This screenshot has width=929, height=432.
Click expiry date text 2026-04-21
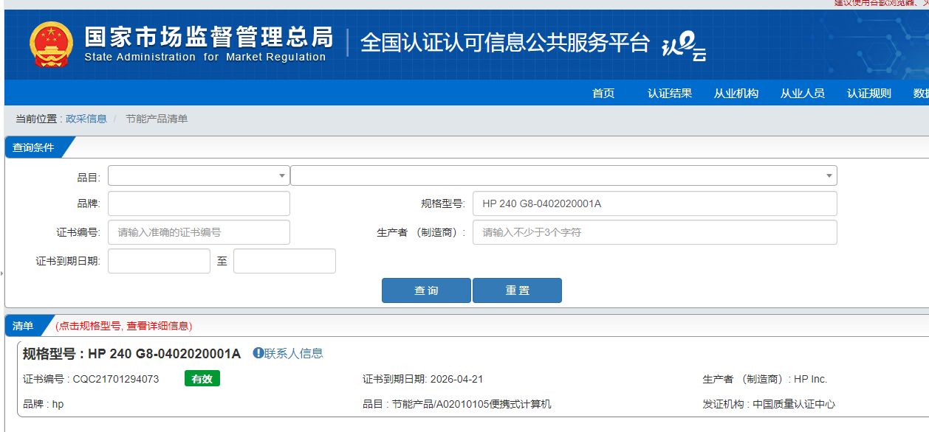456,379
